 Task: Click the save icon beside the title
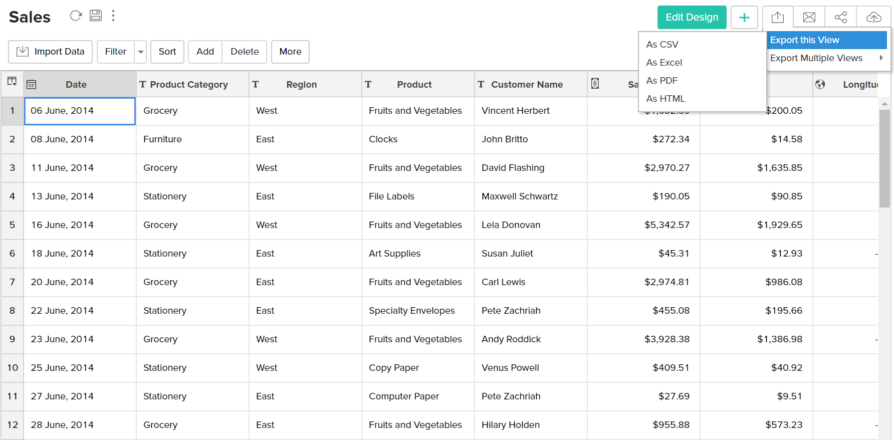(x=96, y=16)
